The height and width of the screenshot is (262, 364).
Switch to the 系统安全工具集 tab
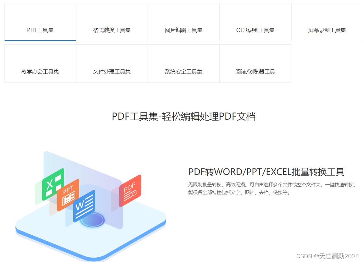point(184,63)
